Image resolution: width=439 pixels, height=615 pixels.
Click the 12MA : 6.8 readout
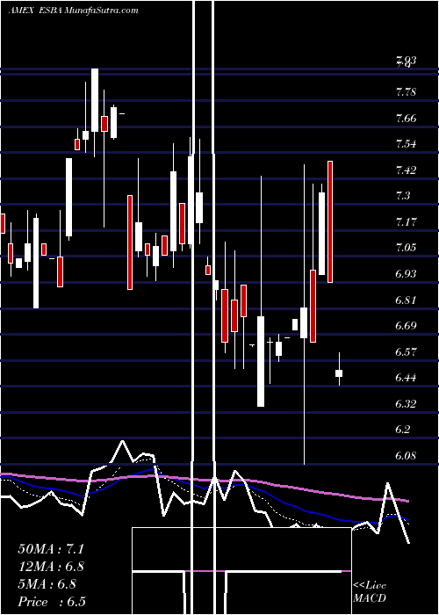tap(51, 567)
